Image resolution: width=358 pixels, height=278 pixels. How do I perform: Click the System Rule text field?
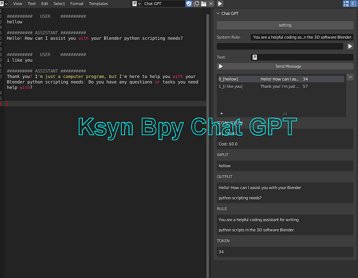(x=302, y=37)
